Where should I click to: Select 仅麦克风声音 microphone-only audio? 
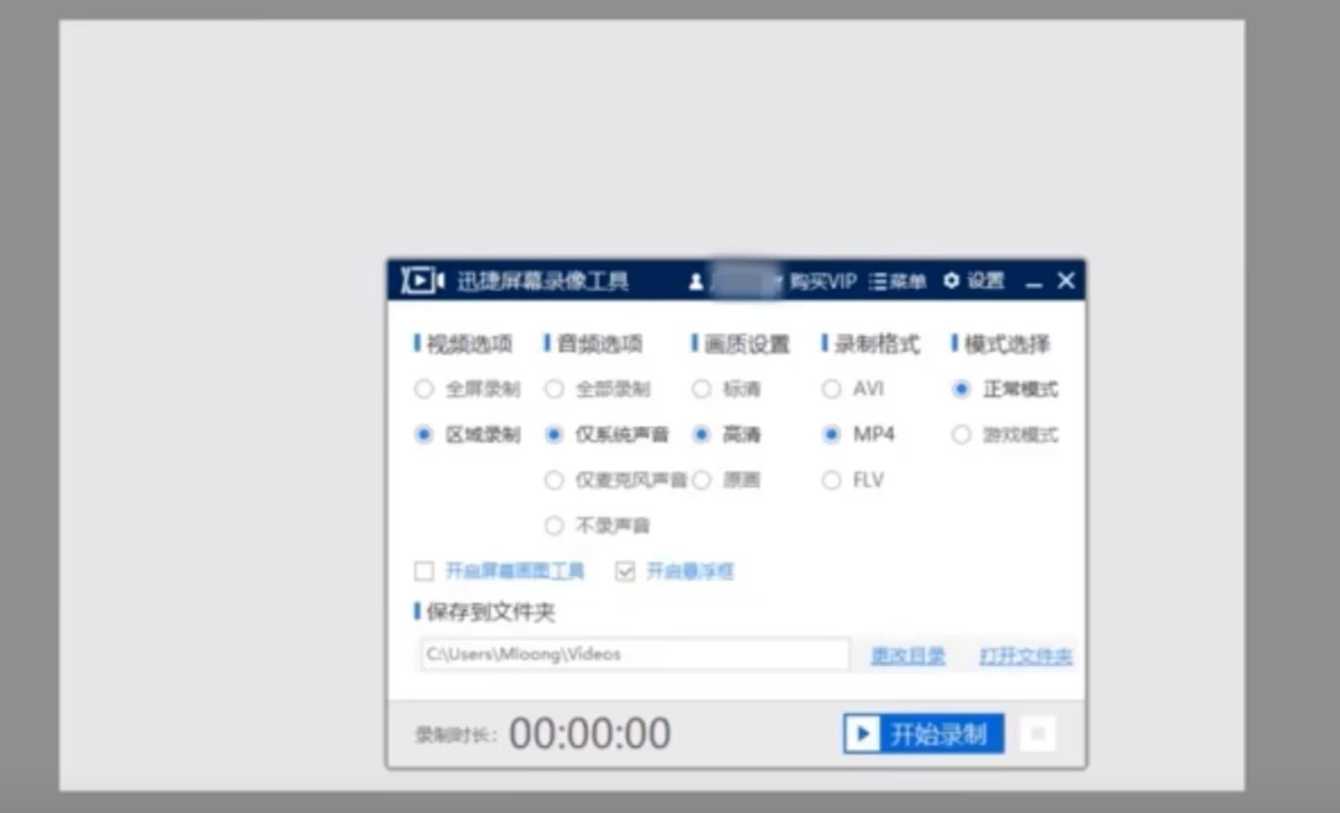click(x=555, y=479)
